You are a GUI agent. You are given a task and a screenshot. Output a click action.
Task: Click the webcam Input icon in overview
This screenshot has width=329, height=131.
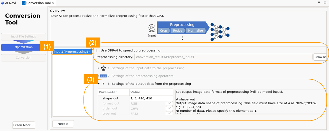point(152,28)
